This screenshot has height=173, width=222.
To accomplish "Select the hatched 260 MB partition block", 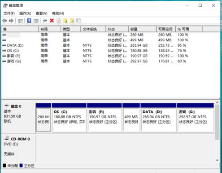I will click(x=44, y=118).
